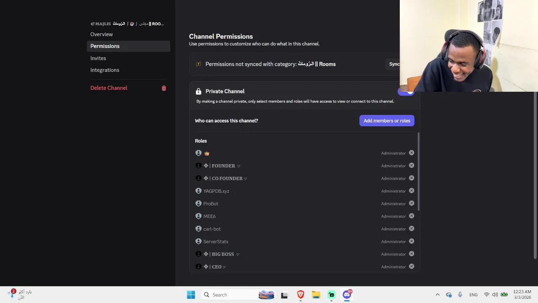The image size is (538, 303).
Task: Click the ProBot role avatar icon
Action: coord(198,203)
